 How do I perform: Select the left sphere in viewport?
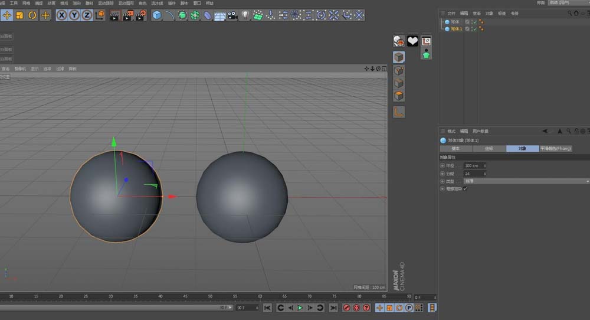coord(116,196)
